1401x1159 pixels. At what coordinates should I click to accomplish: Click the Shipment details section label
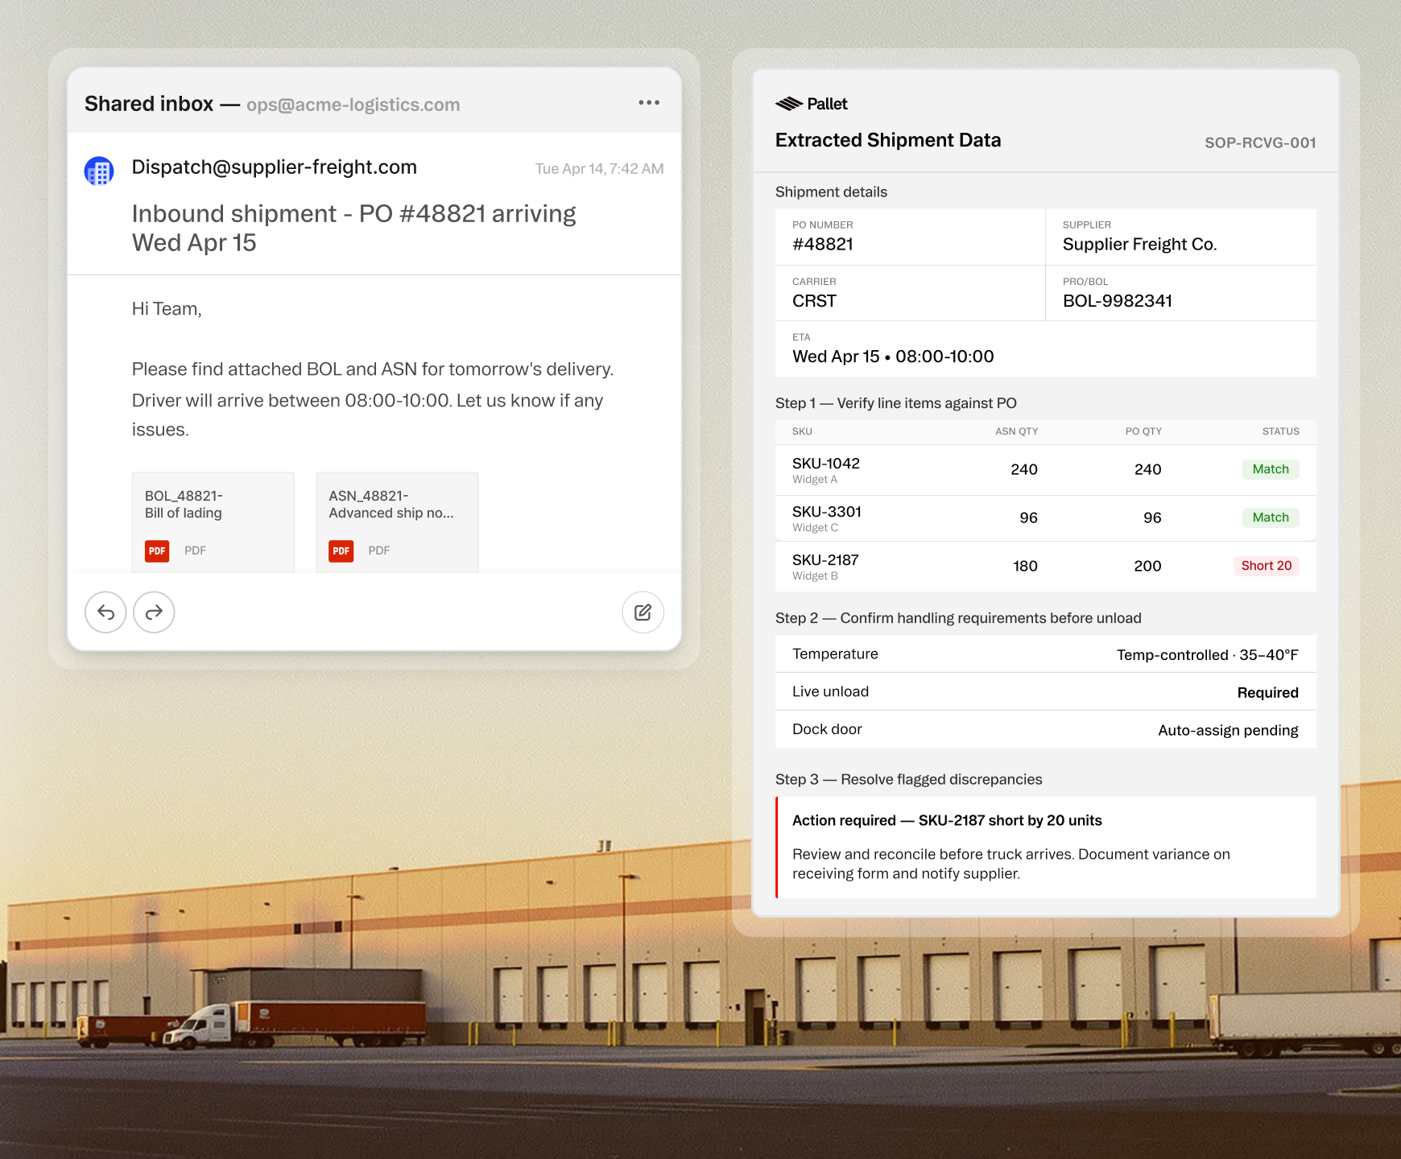pos(831,192)
